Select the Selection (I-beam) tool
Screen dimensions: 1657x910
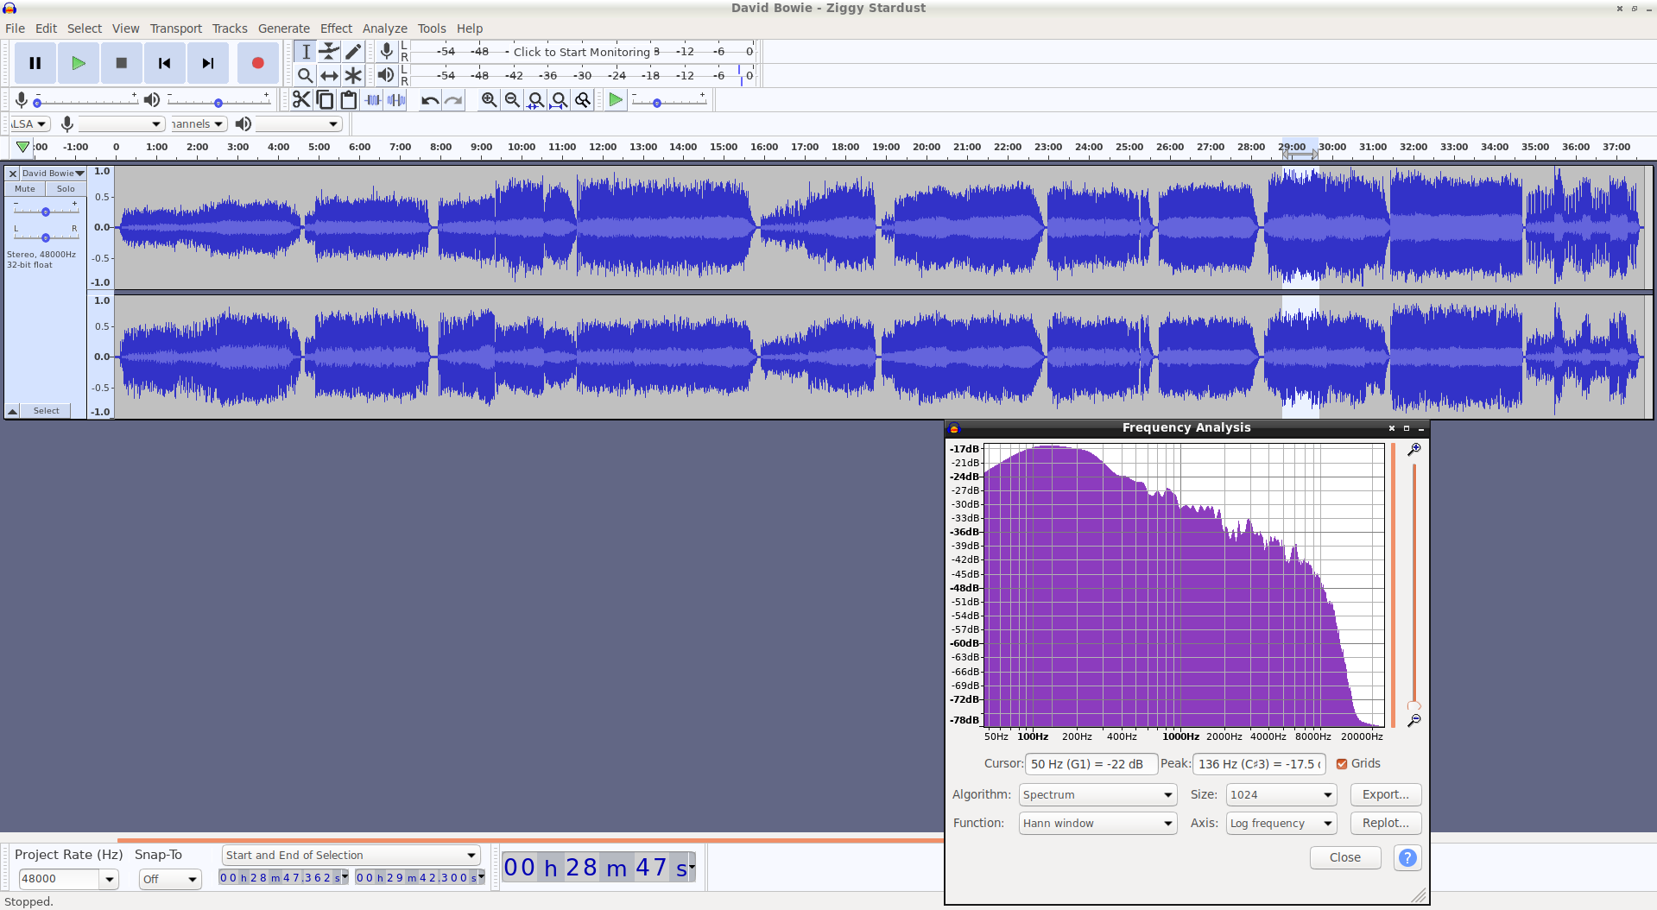pos(306,52)
